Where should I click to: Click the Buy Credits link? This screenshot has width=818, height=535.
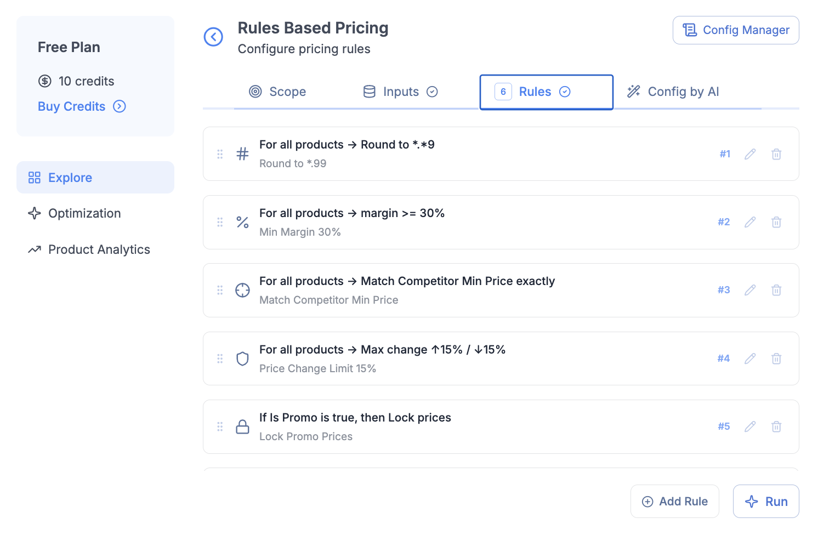[x=71, y=106]
